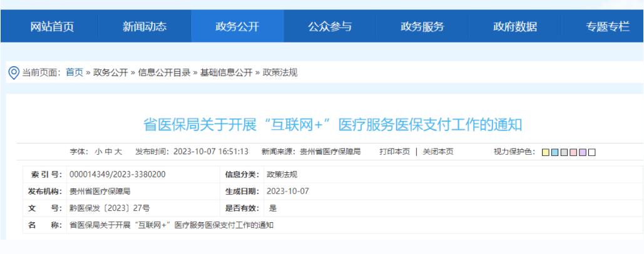This screenshot has width=644, height=254.
Task: Click the 信息分类 value 政策法规
Action: 282,175
